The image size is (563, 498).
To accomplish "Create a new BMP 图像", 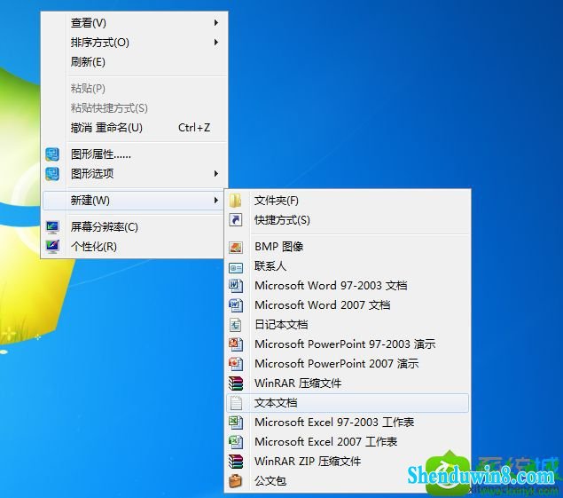I will pyautogui.click(x=348, y=247).
